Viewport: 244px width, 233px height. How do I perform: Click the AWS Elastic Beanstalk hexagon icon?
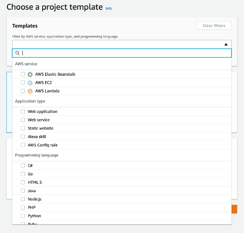(30, 75)
